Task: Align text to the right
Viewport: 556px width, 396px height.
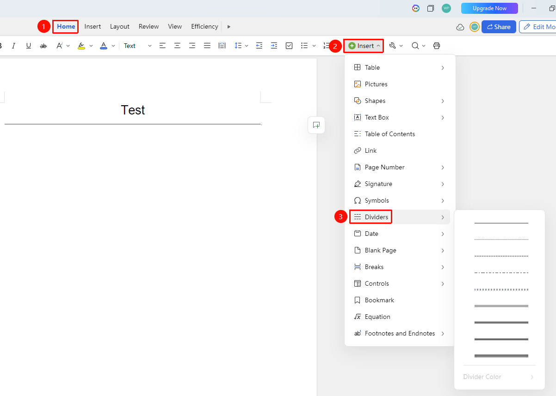Action: pyautogui.click(x=192, y=46)
